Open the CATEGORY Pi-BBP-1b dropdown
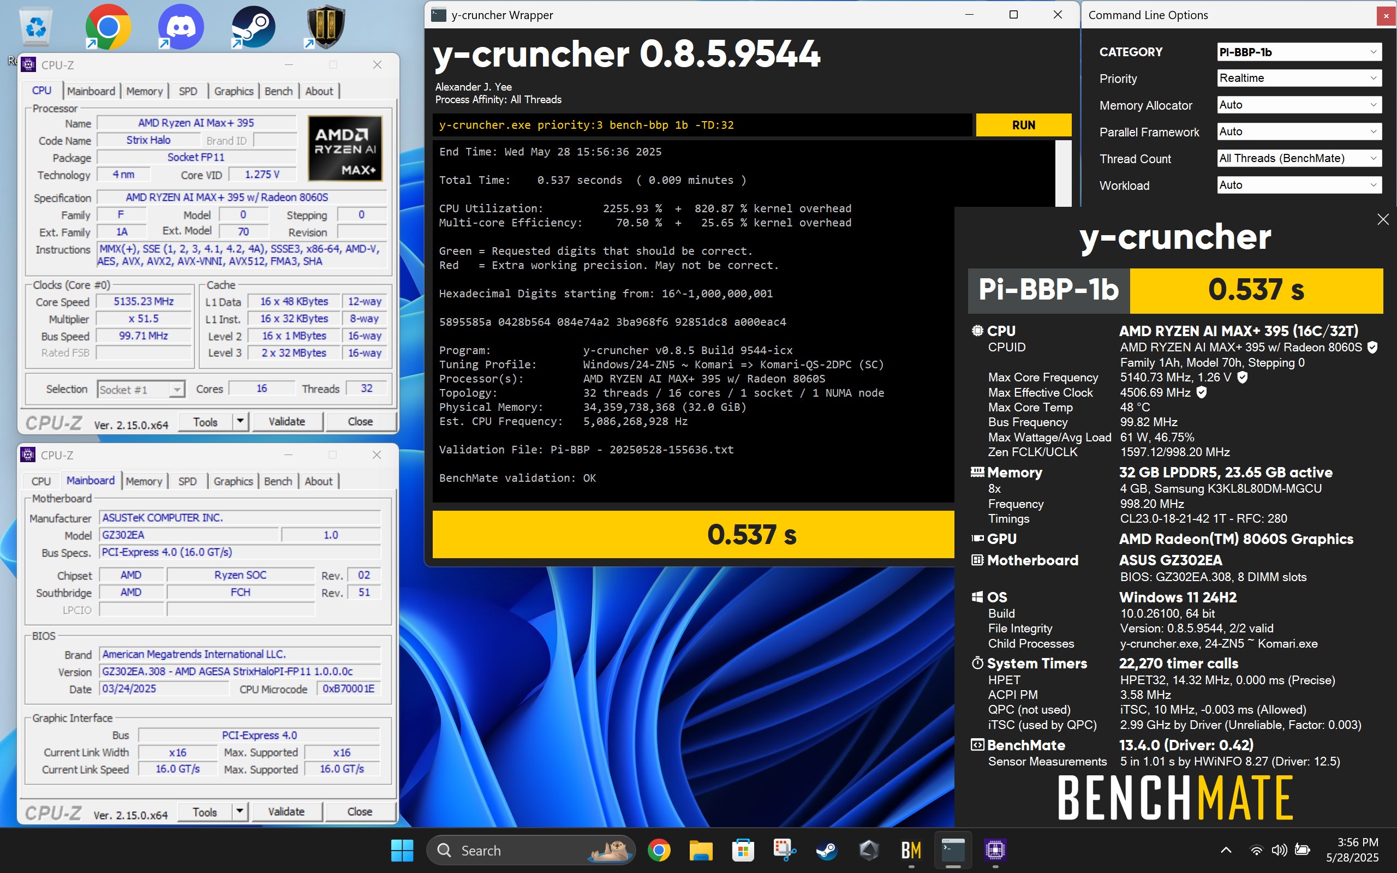Viewport: 1397px width, 873px height. click(x=1299, y=51)
